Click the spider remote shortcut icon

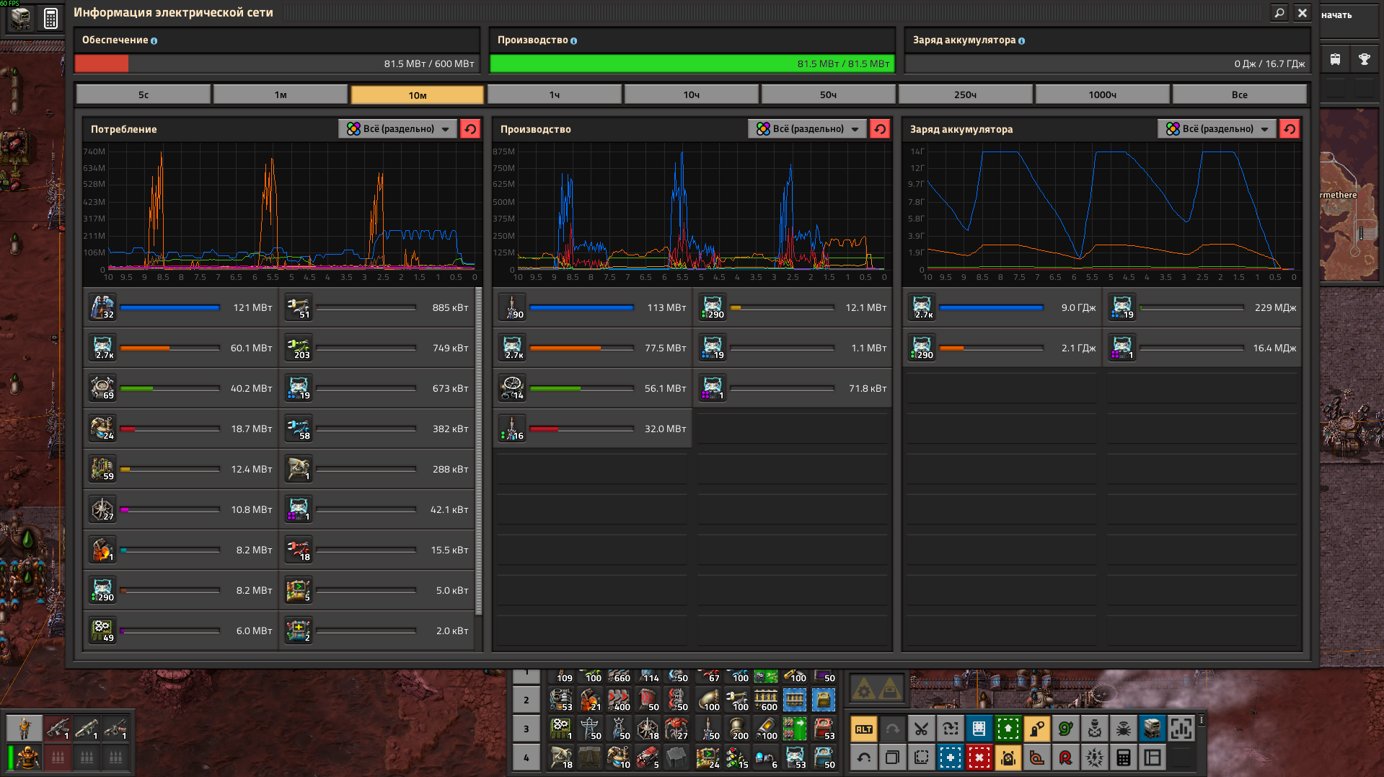point(1123,729)
